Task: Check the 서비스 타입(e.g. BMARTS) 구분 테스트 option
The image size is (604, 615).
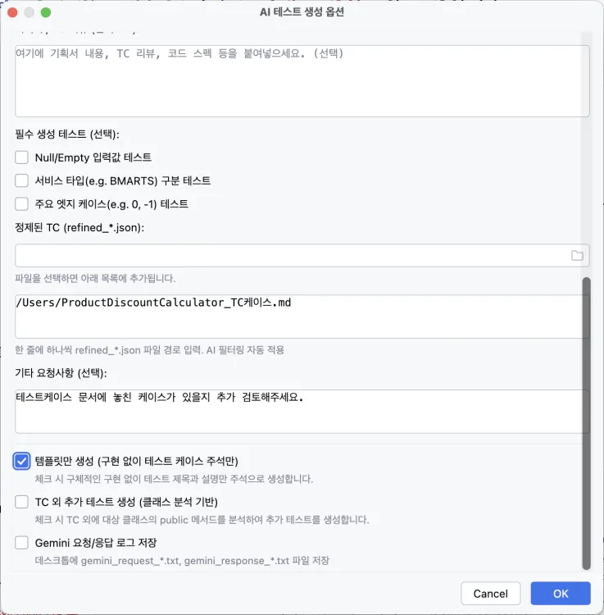Action: pyautogui.click(x=22, y=180)
